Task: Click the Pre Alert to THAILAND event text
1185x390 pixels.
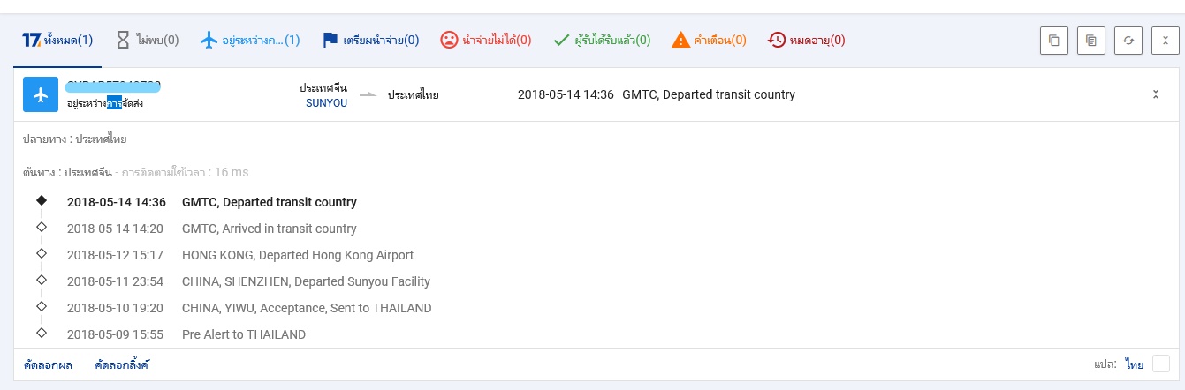Action: [244, 334]
